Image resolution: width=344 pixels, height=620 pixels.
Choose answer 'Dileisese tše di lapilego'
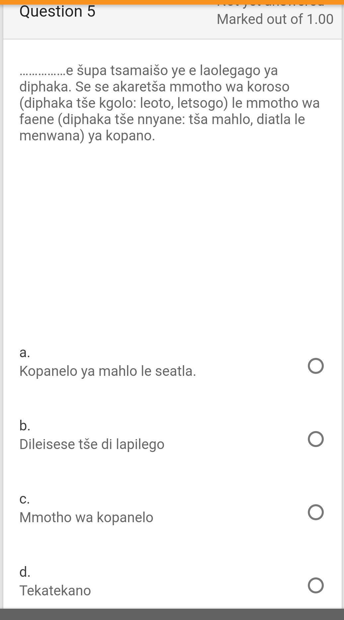92,444
